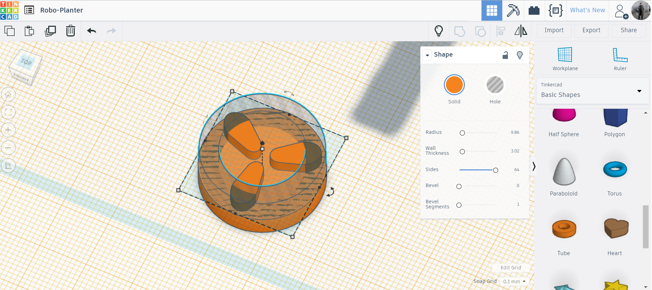Delete the selected shape with trash icon
The height and width of the screenshot is (290, 652).
click(71, 31)
